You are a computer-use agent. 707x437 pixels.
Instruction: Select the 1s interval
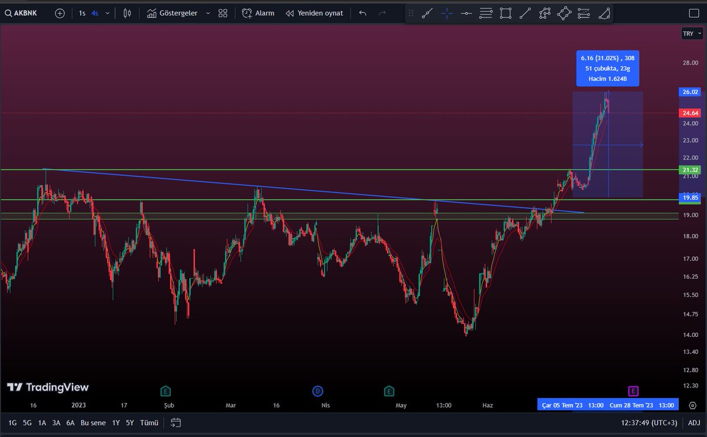pyautogui.click(x=82, y=13)
